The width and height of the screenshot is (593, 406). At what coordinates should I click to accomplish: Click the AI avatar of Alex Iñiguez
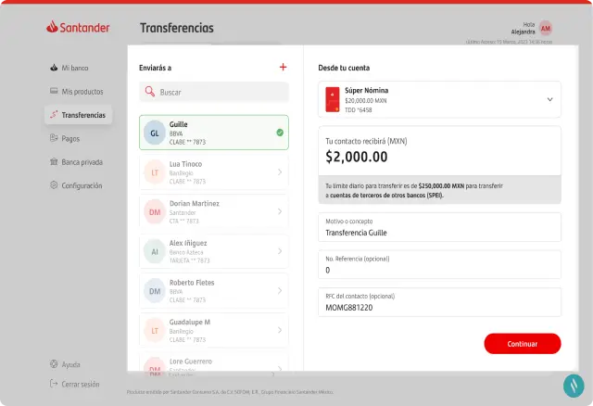pos(155,251)
